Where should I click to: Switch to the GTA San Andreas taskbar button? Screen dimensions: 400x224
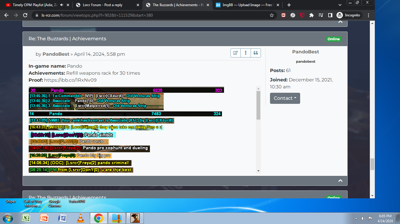click(135, 218)
